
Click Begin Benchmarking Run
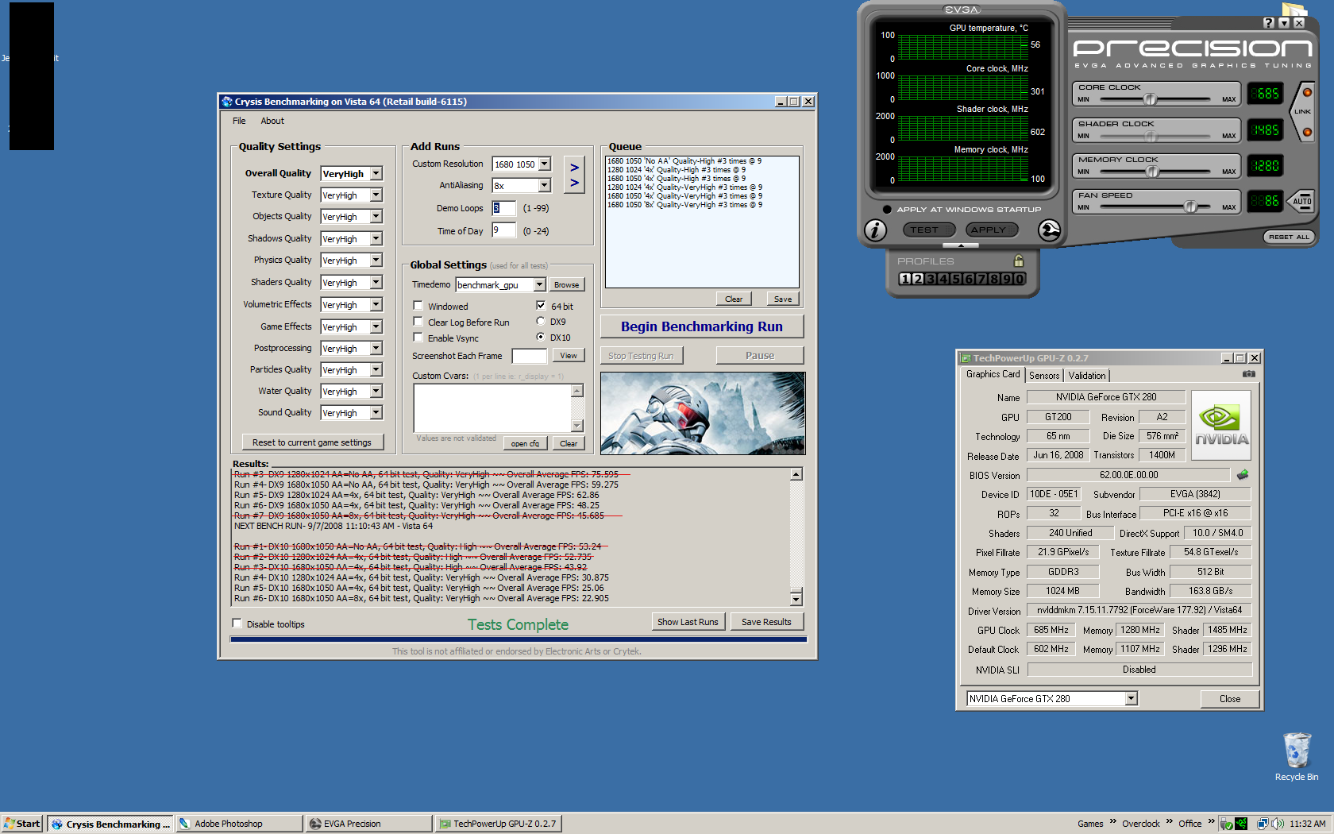[x=702, y=326]
